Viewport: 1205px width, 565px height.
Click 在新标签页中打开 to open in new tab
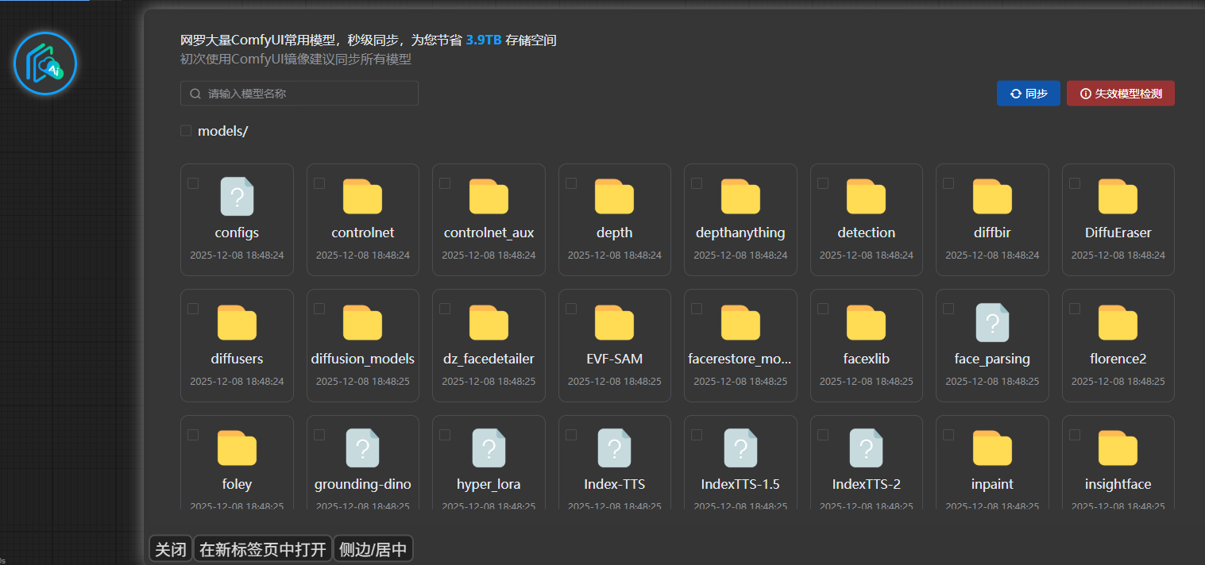(x=262, y=548)
